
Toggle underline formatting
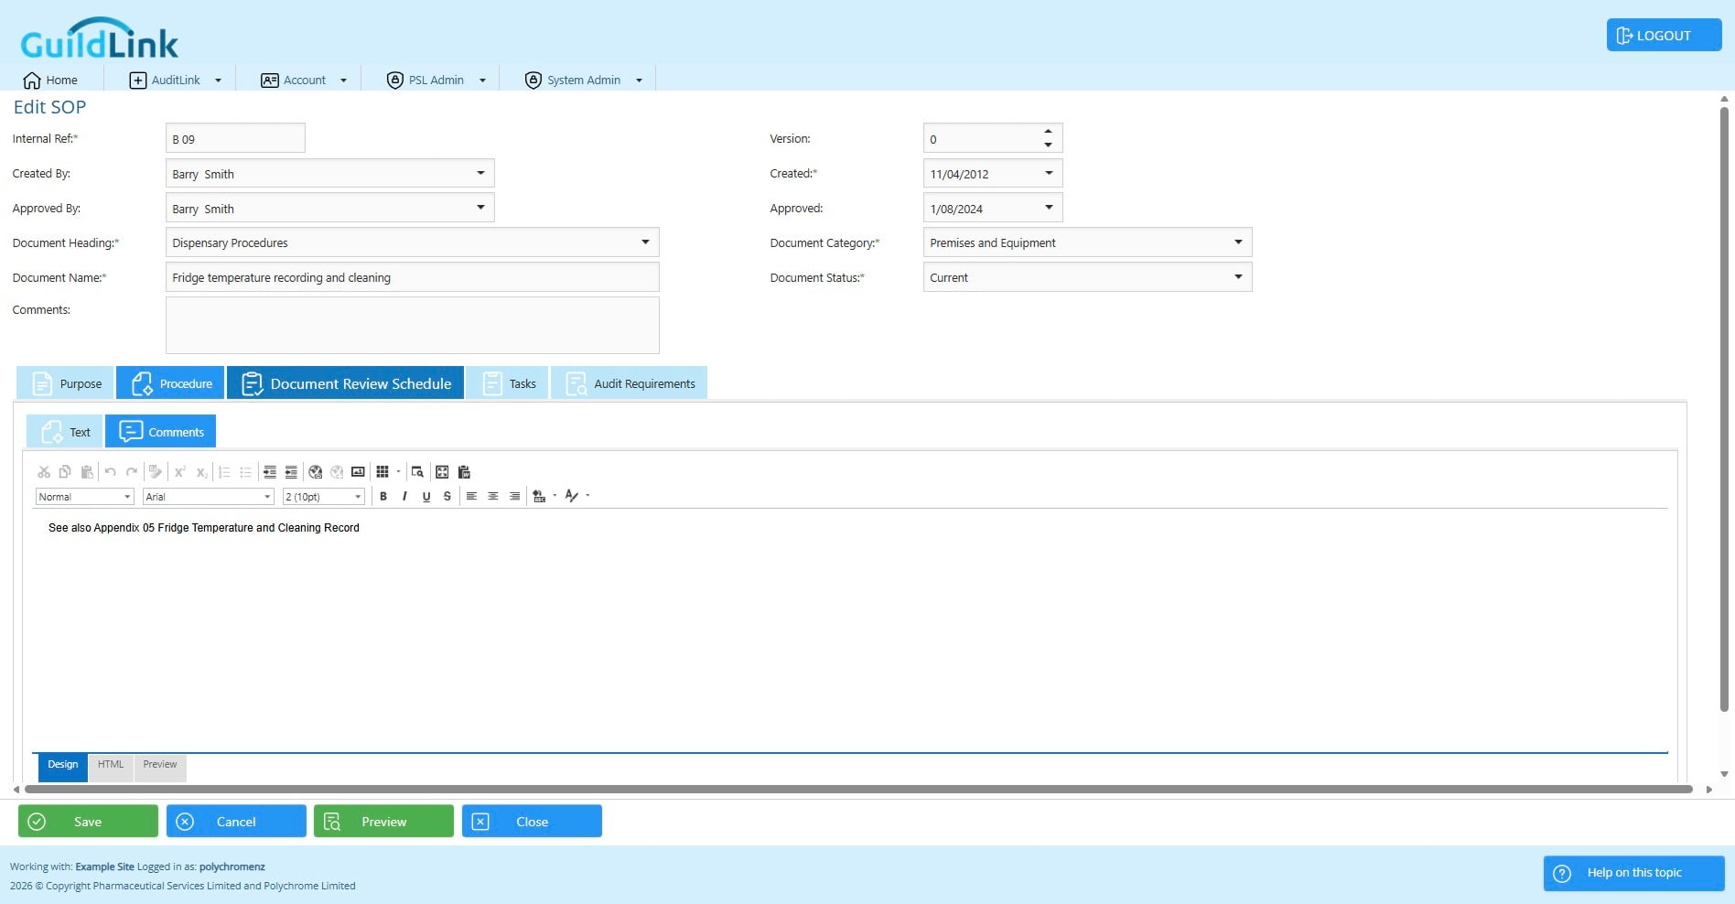pyautogui.click(x=426, y=496)
